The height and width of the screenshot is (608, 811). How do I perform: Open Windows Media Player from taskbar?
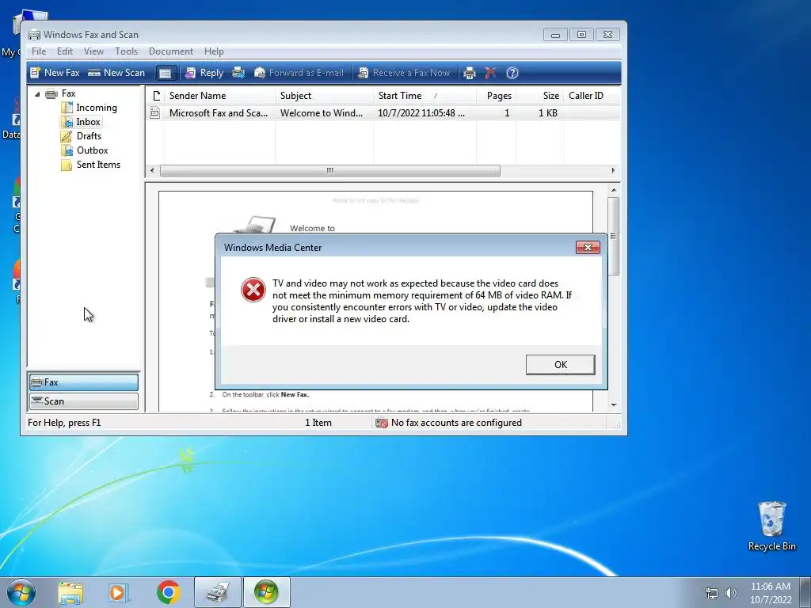pyautogui.click(x=119, y=592)
